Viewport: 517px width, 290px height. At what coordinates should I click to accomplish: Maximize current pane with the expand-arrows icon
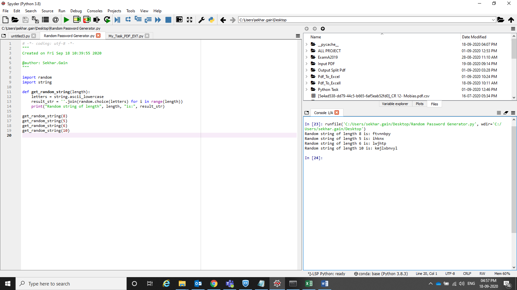click(189, 20)
